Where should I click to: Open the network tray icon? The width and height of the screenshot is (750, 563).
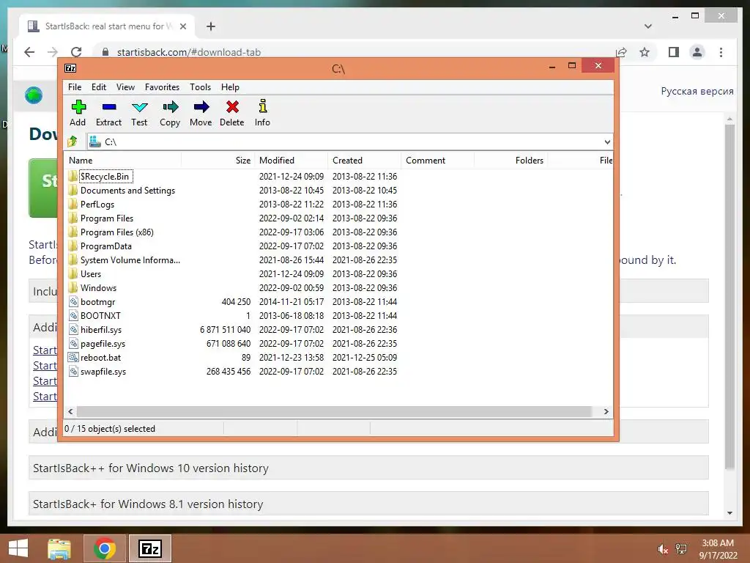(681, 548)
